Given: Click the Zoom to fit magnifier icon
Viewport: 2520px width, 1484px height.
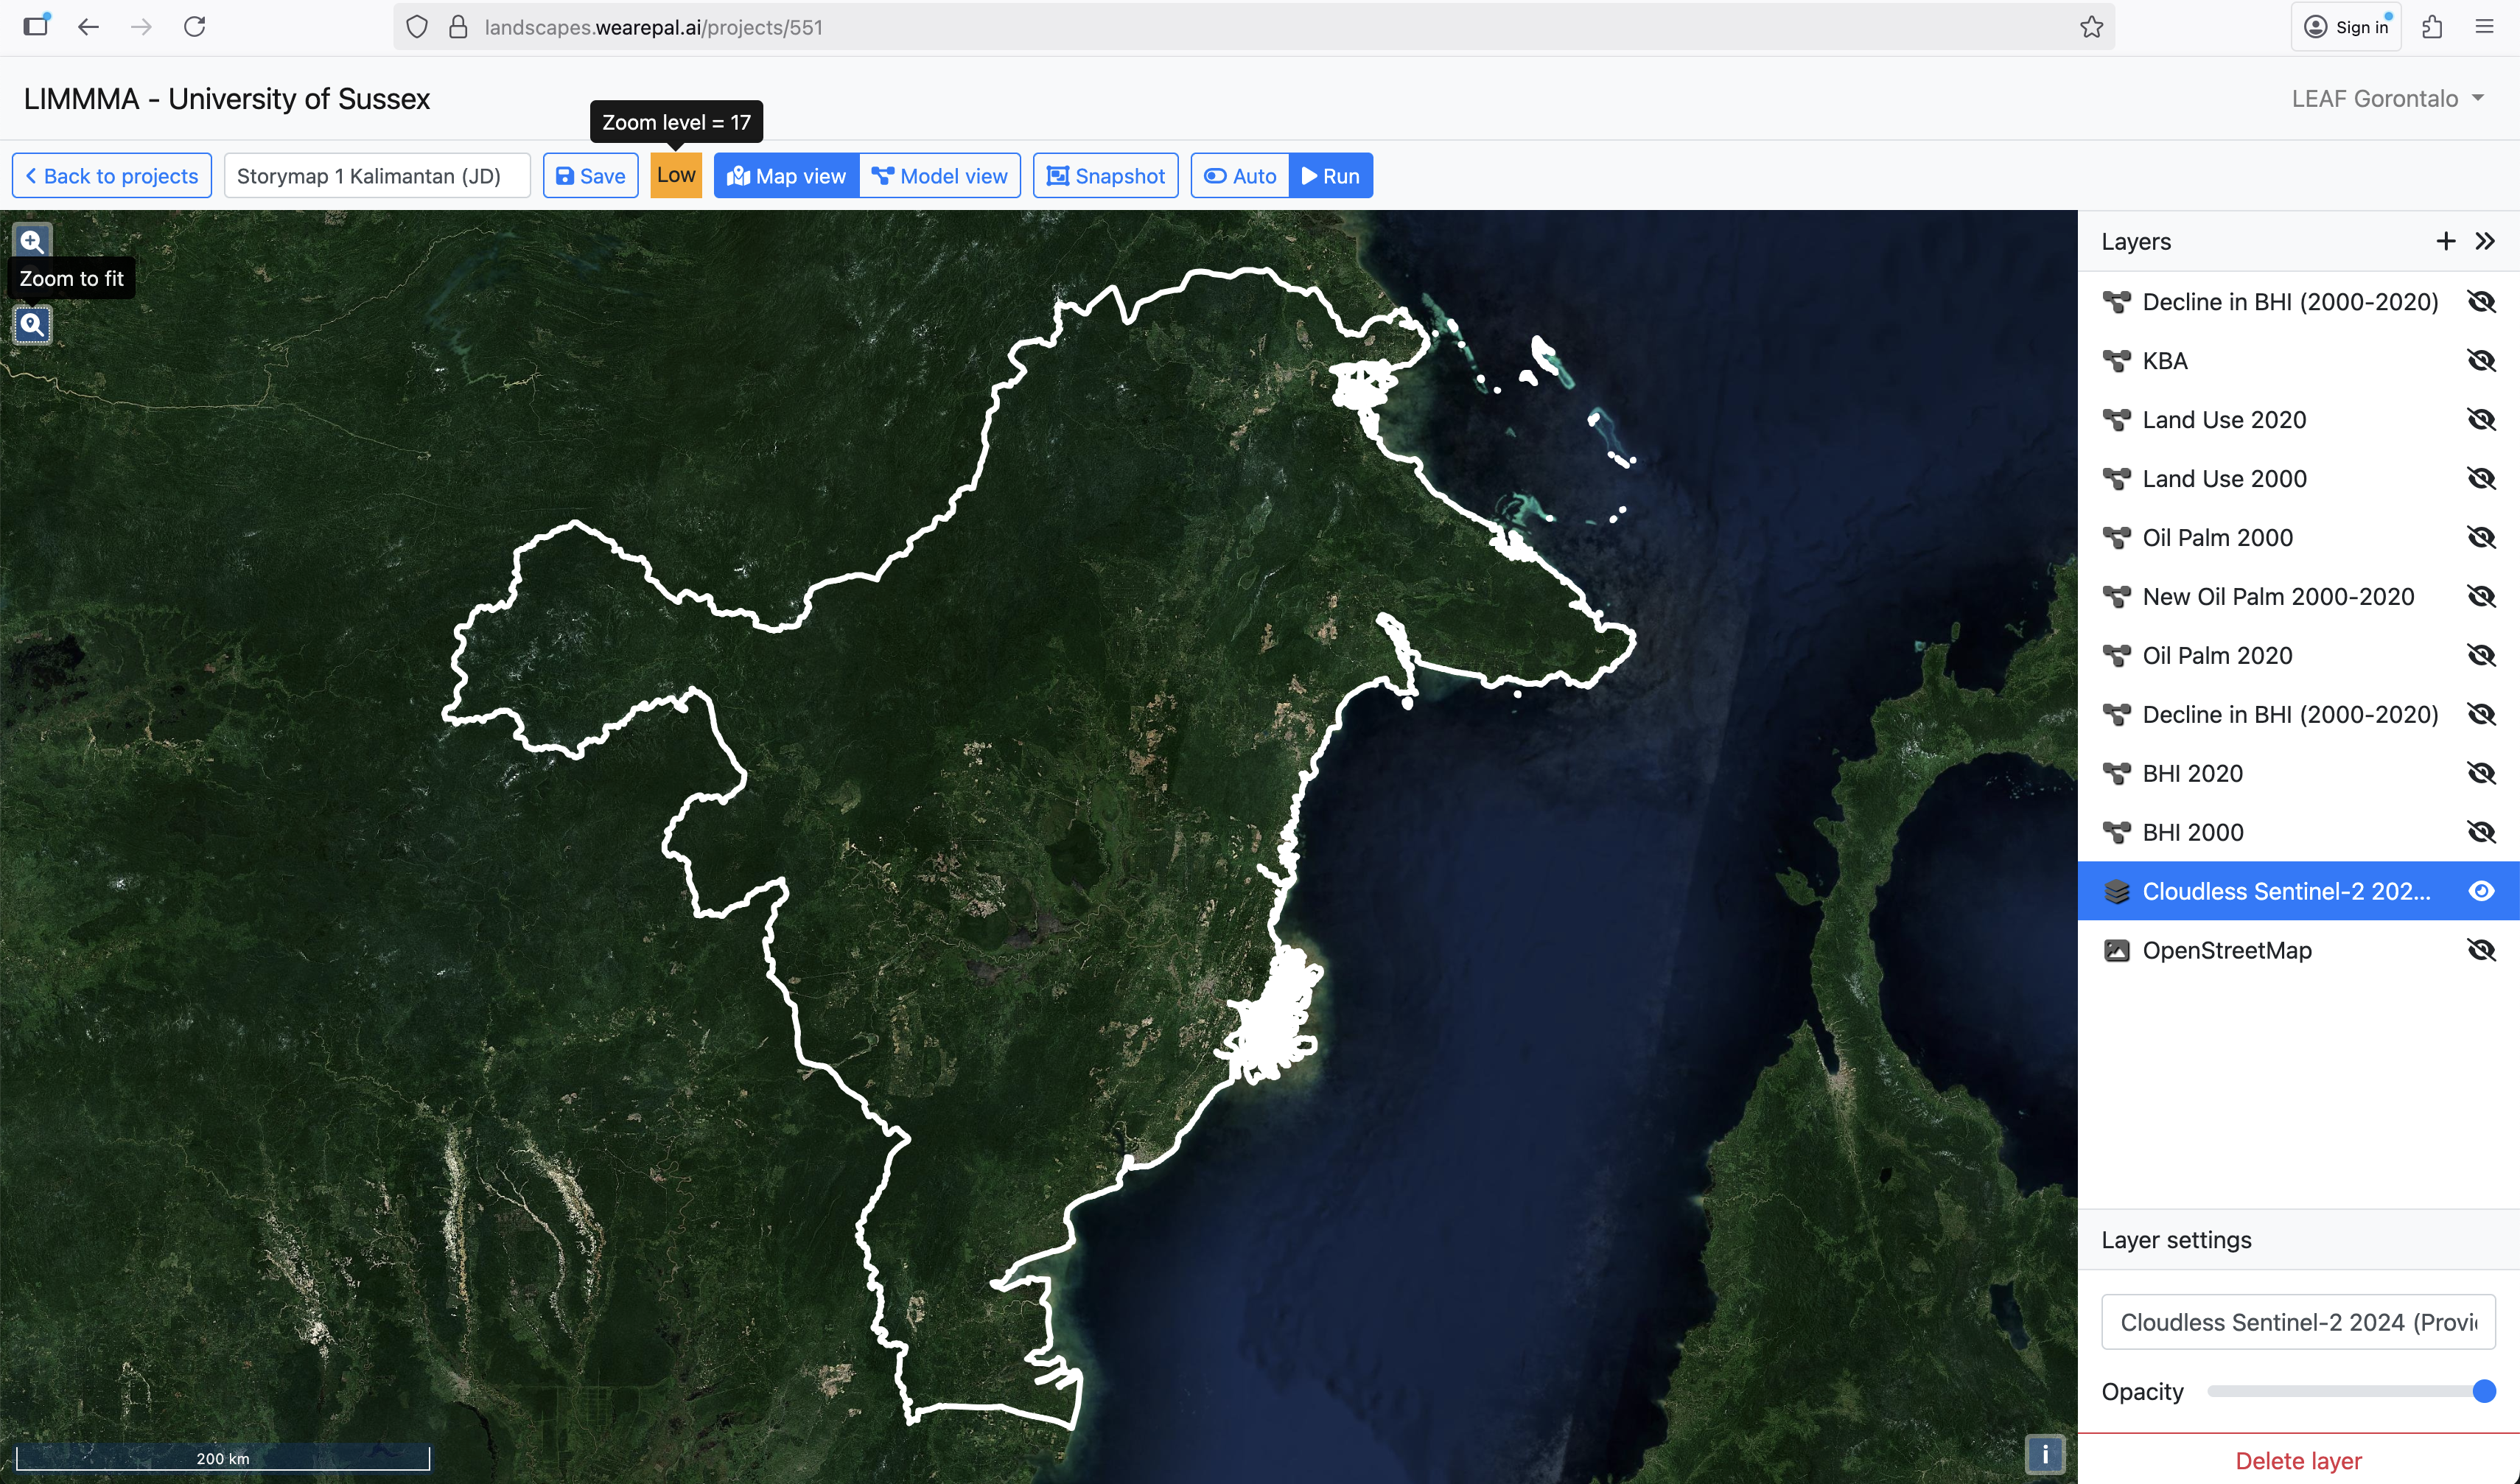Looking at the screenshot, I should click(32, 324).
